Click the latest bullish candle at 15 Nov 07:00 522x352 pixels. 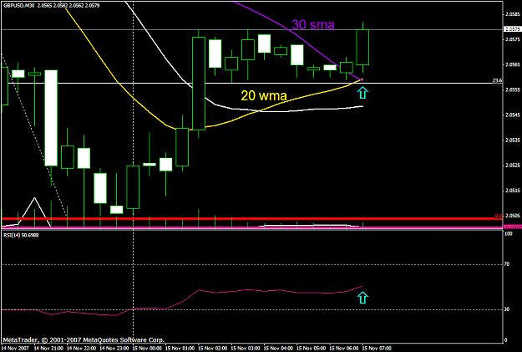coord(362,47)
